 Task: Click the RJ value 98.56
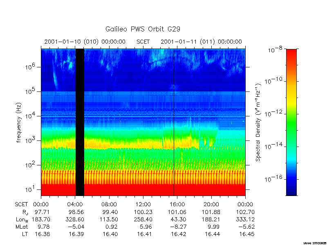click(x=76, y=212)
